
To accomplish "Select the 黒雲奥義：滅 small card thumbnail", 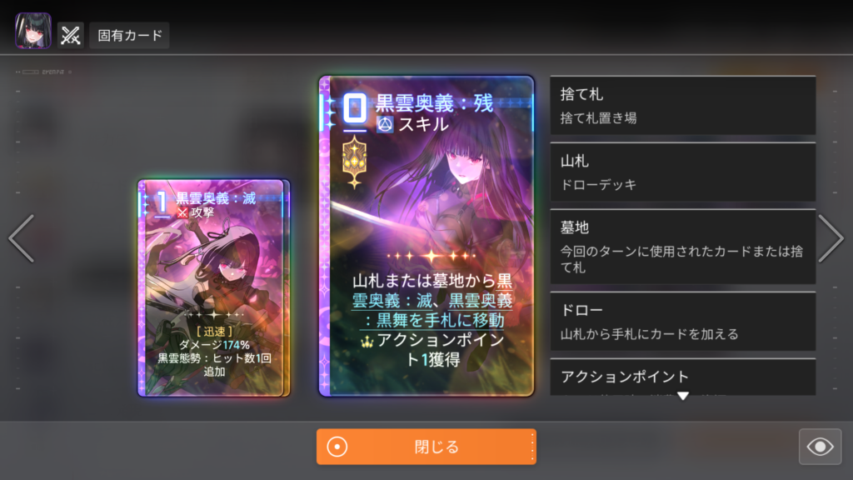I will 213,287.
